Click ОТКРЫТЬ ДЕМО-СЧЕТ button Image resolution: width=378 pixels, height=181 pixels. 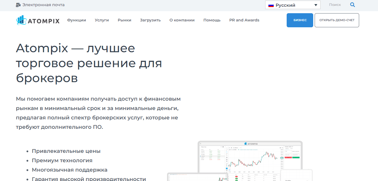coord(336,20)
